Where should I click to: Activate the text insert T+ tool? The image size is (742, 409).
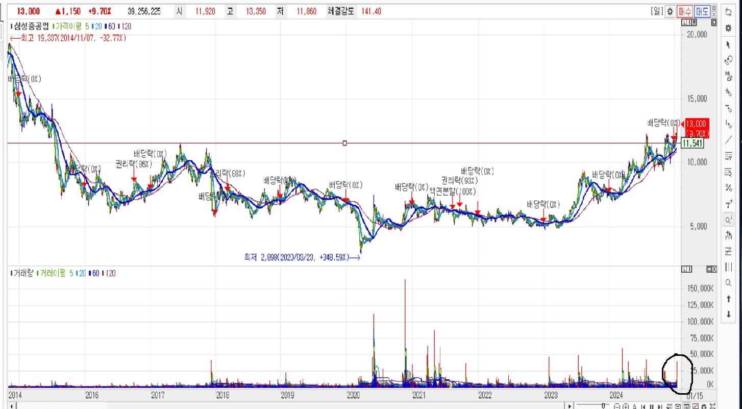729,204
